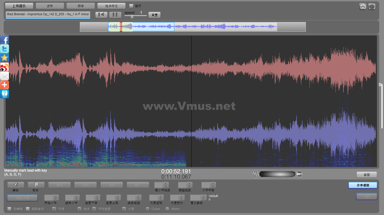Switch to the 频谱 spectrum view
The width and height of the screenshot is (384, 215).
[x=81, y=6]
